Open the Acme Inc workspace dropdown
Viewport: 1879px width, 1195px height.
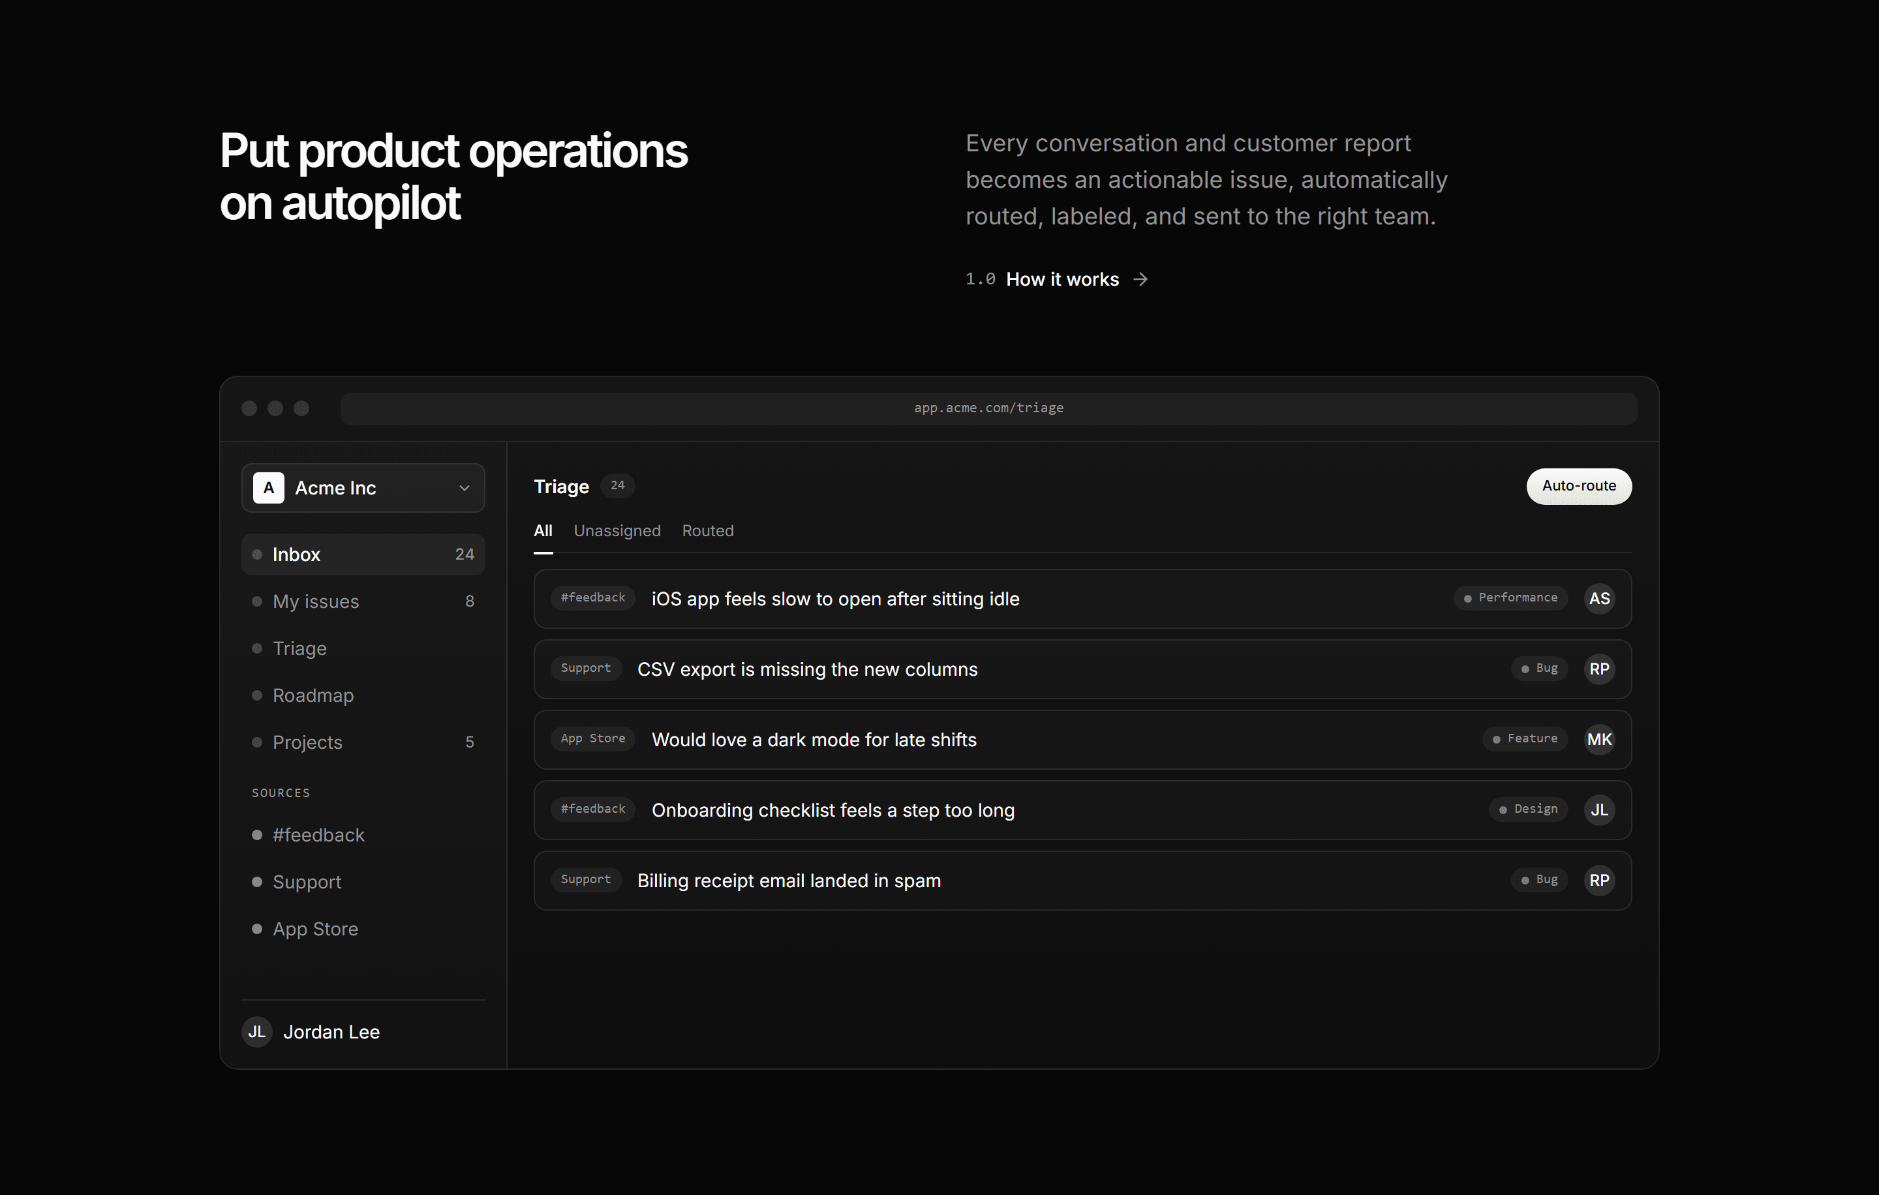pyautogui.click(x=363, y=487)
